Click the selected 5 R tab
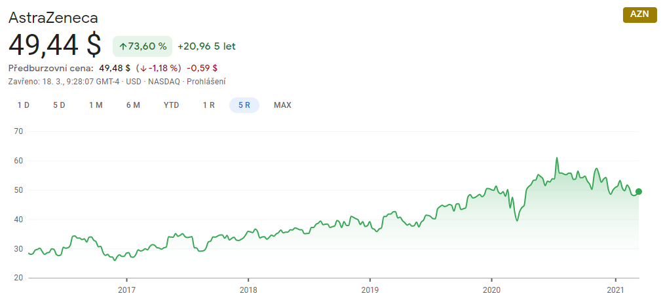Viewport: 663px width, 300px height. click(x=244, y=105)
